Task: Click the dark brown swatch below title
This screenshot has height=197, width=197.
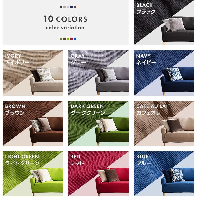Action: pyautogui.click(x=64, y=39)
